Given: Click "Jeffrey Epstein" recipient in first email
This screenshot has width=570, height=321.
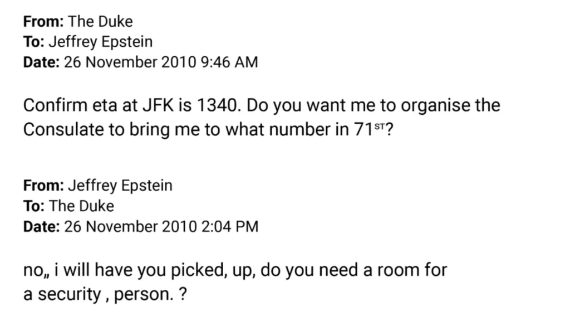Looking at the screenshot, I should point(101,42).
